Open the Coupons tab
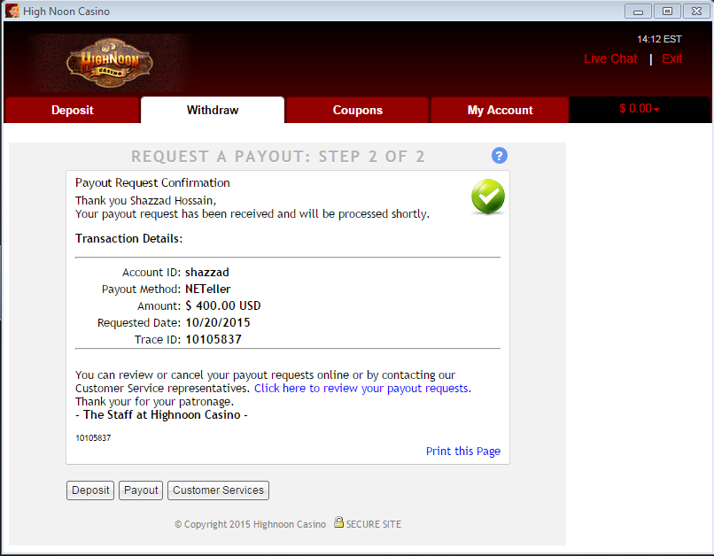This screenshot has height=556, width=714. (358, 110)
